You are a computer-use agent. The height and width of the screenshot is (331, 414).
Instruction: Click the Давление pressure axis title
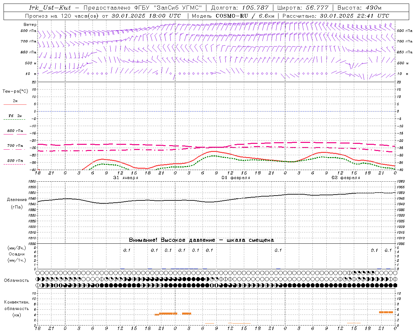[x=17, y=200]
